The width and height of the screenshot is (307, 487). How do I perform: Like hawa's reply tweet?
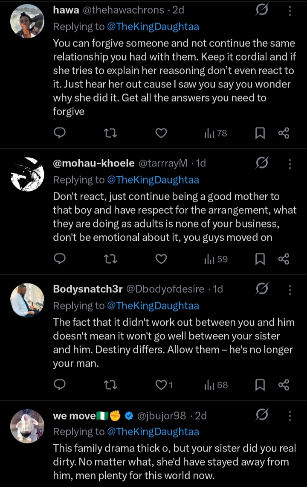coord(161,134)
